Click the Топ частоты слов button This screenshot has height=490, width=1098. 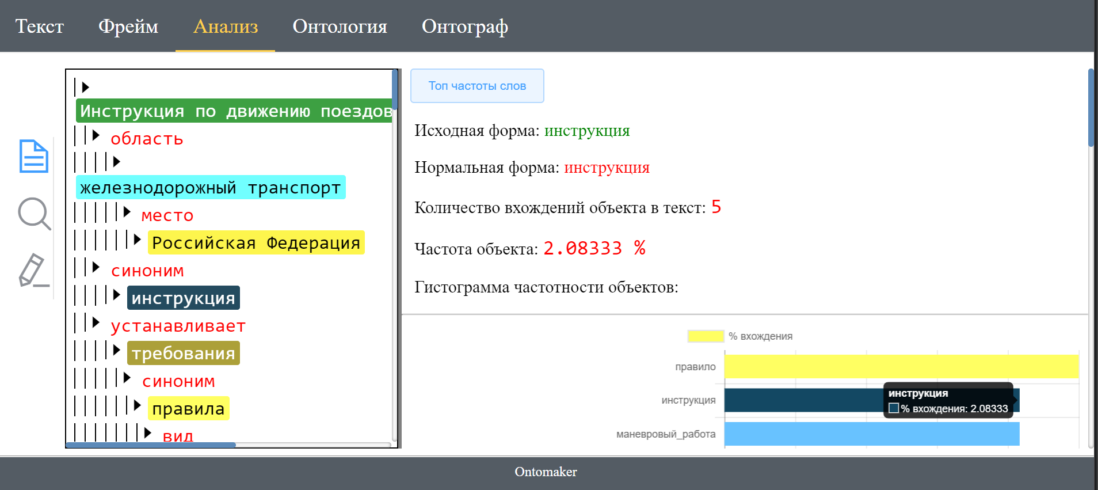(477, 86)
